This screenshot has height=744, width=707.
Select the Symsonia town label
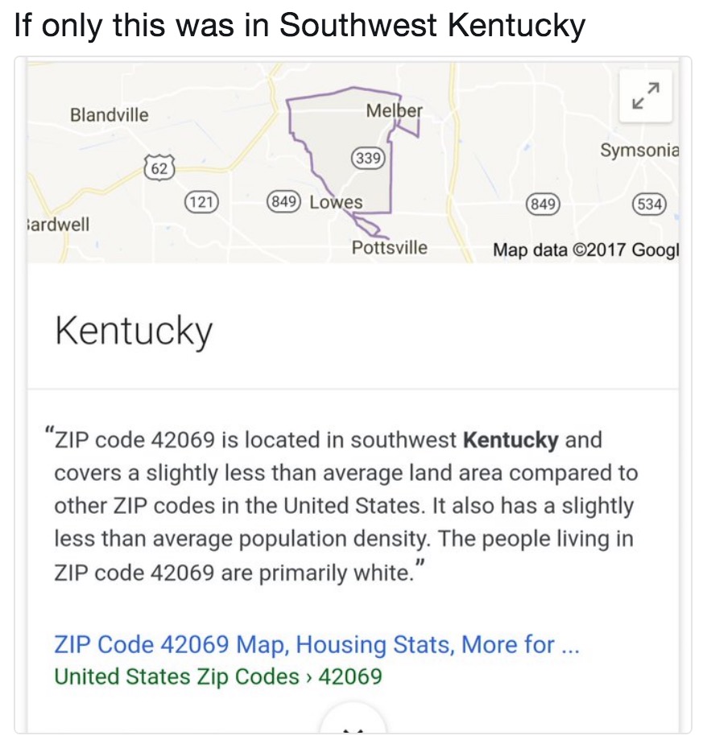click(640, 147)
